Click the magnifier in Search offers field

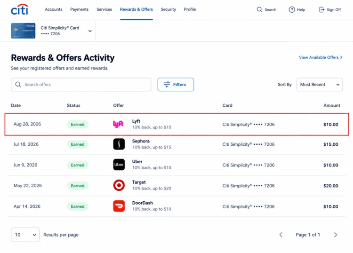18,85
